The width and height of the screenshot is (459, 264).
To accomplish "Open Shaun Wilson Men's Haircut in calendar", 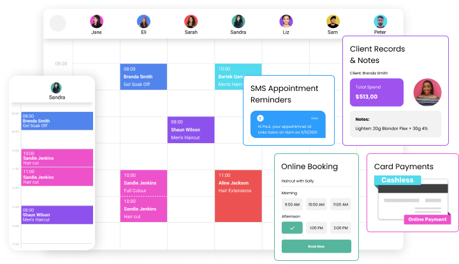I will pyautogui.click(x=191, y=130).
